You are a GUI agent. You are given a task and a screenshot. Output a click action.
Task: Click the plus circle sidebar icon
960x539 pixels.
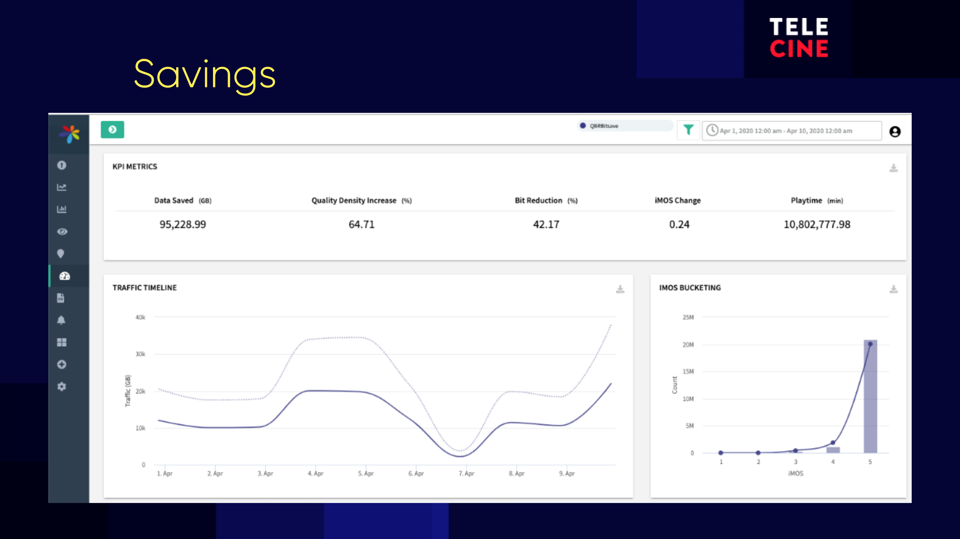(62, 364)
